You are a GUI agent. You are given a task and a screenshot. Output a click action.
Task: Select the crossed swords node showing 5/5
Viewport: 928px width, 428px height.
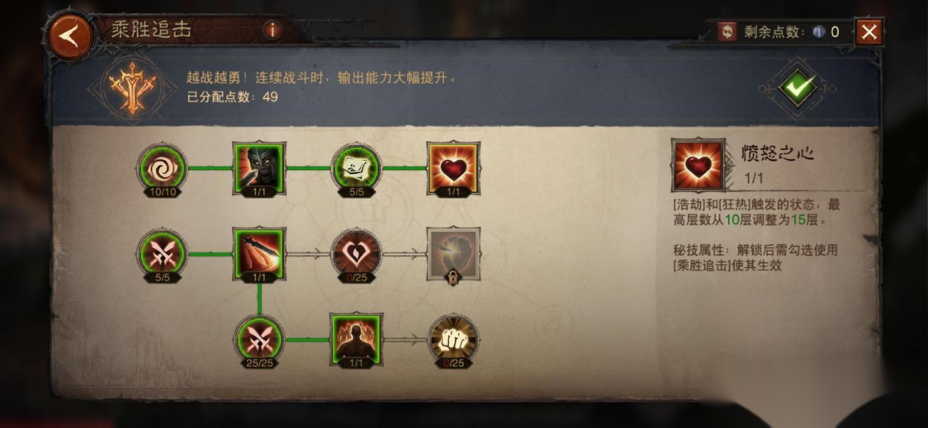(162, 254)
